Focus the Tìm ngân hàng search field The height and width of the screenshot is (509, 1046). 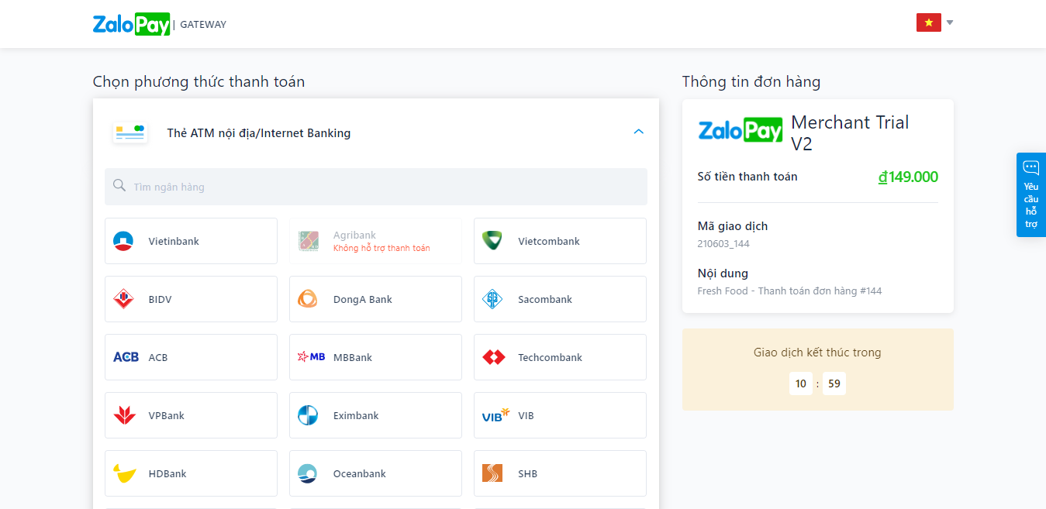[x=375, y=187]
